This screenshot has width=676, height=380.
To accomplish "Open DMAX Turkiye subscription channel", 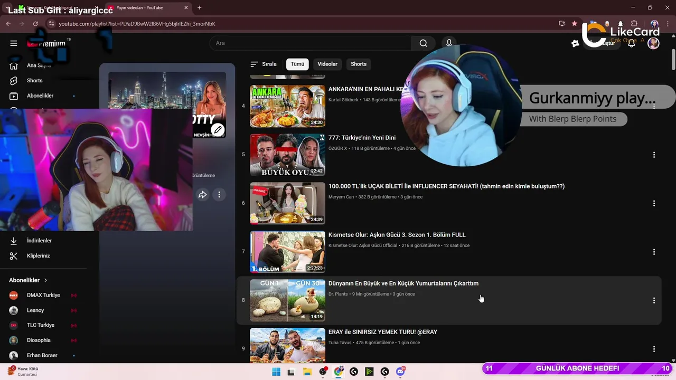I will [43, 296].
